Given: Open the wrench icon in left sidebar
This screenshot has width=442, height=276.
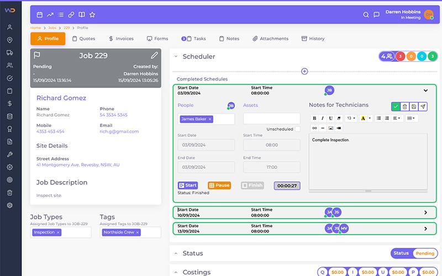Looking at the screenshot, I should [x=10, y=155].
